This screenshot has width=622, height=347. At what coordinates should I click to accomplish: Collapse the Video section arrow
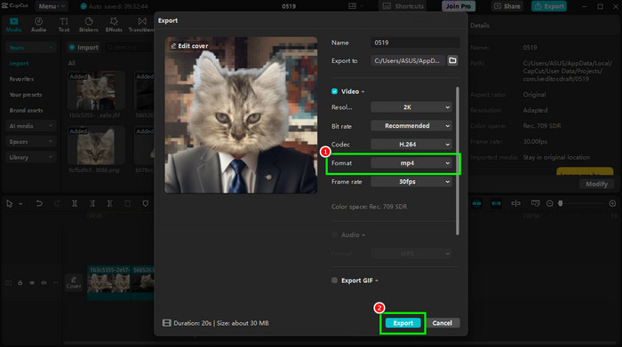pyautogui.click(x=363, y=91)
